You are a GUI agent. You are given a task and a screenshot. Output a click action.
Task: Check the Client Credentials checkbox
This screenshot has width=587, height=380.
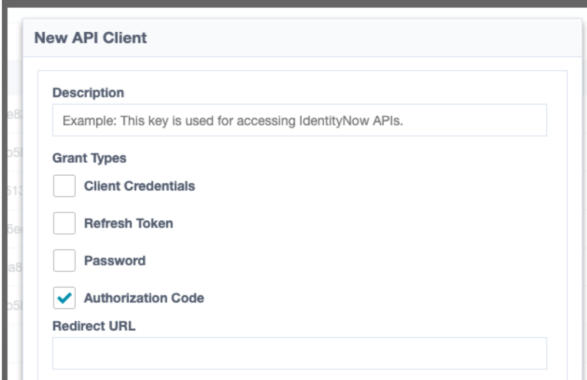(x=64, y=186)
